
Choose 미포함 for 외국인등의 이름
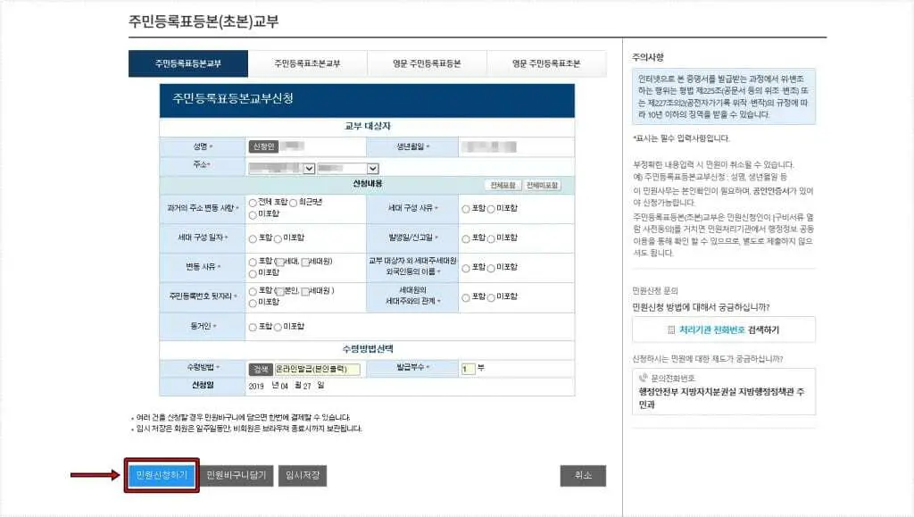pos(491,268)
